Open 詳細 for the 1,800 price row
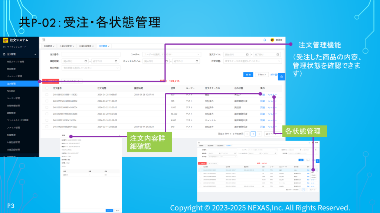Viewport: 380px width, 213px height. [x=262, y=108]
